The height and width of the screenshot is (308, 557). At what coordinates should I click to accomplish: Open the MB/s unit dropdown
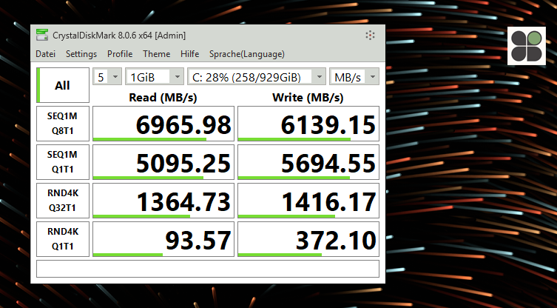click(x=354, y=76)
